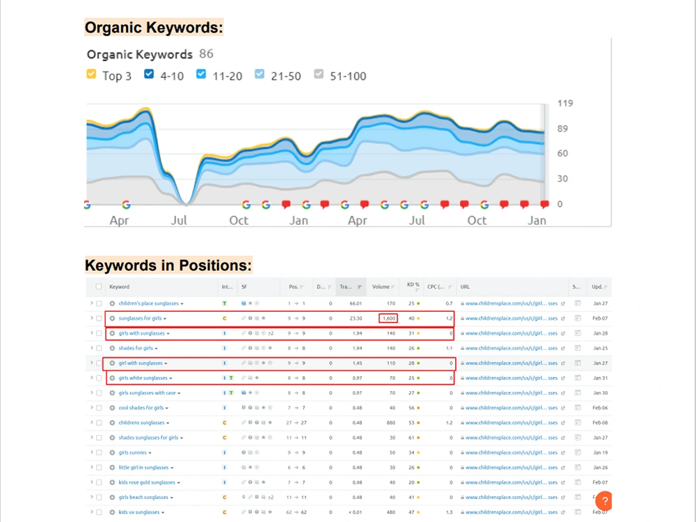Screen dimensions: 696x522
Task: Open dropdown arrow next to girls beach sunglasses
Action: click(x=172, y=498)
